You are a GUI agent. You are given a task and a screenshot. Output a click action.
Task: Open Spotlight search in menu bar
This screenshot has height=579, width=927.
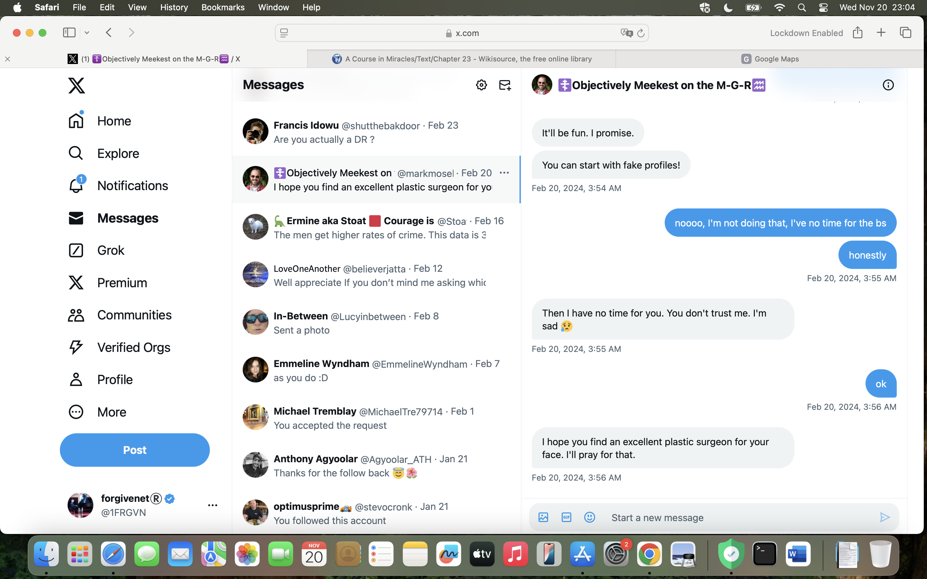tap(802, 7)
